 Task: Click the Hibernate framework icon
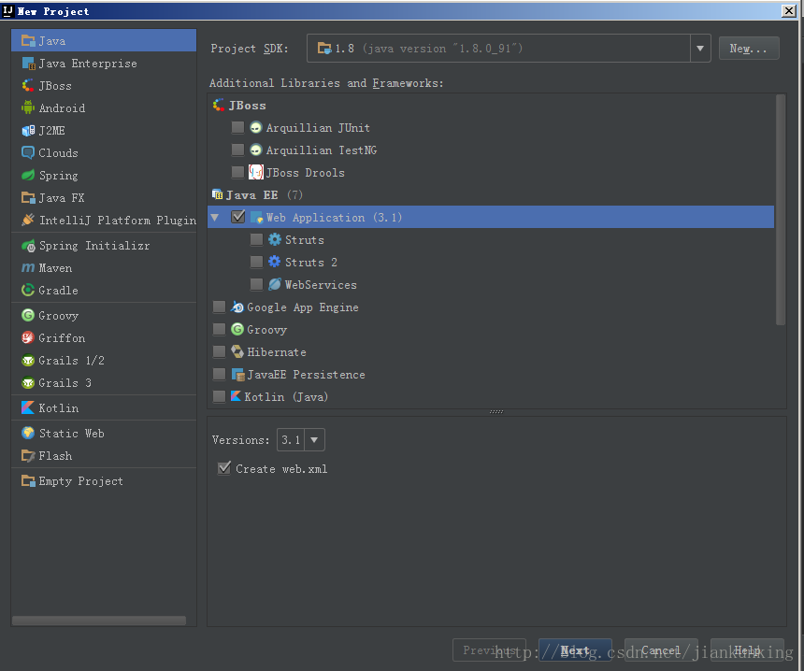click(237, 351)
